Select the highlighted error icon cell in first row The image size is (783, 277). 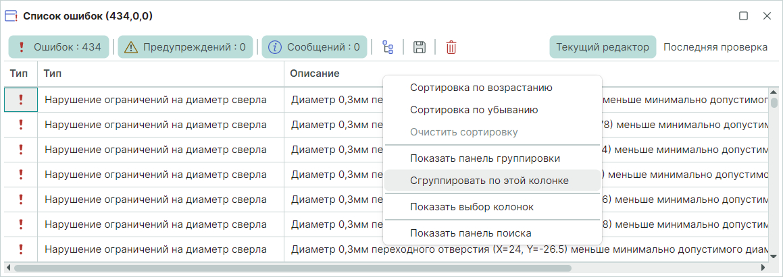(20, 100)
